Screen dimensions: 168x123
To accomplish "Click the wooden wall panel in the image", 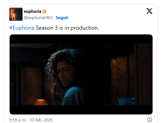I will coord(119,75).
